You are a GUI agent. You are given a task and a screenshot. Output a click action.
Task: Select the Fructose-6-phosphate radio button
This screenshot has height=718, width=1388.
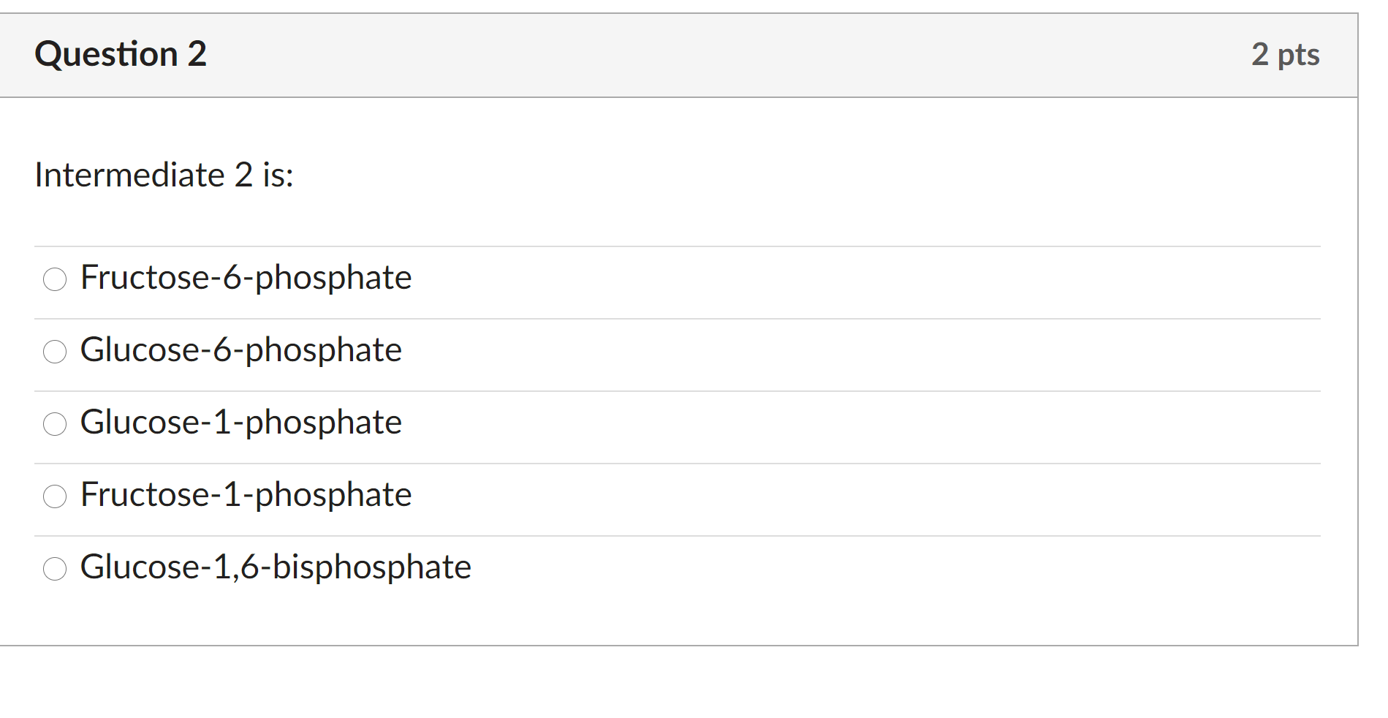coord(55,279)
